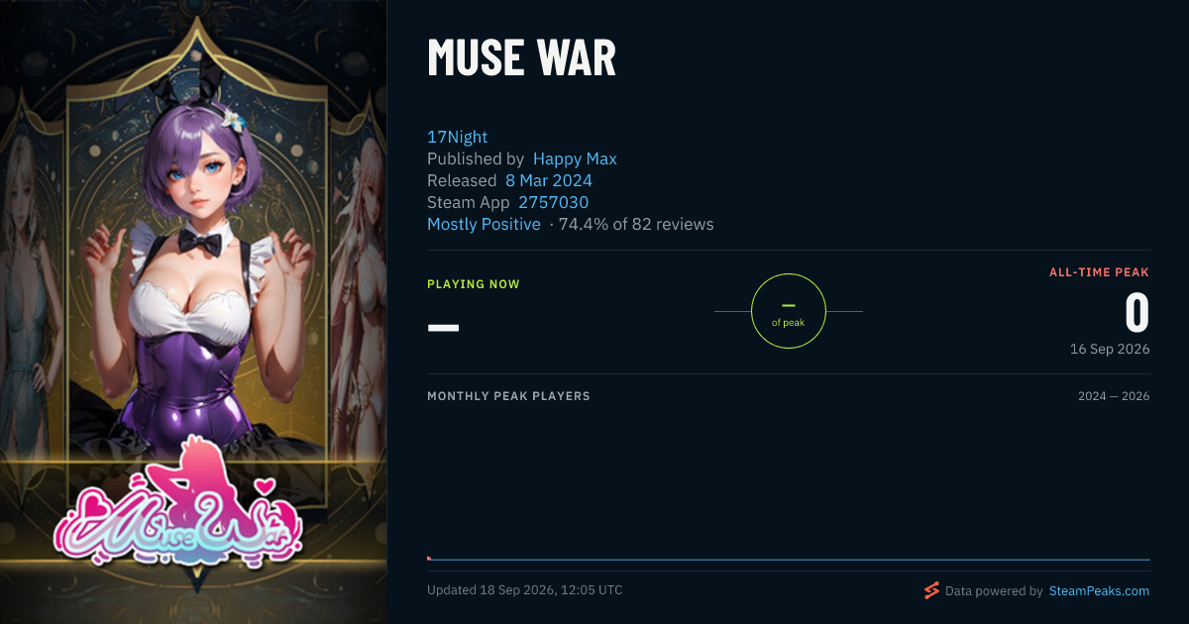Click the red start marker on the chart
Viewport: 1189px width, 624px height.
[429, 559]
